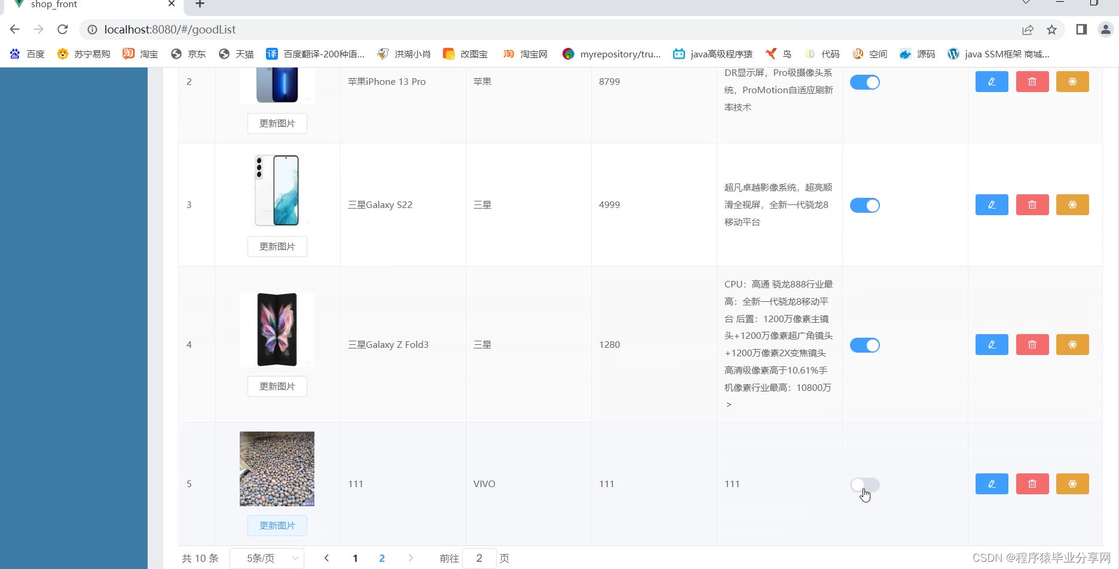Viewport: 1119px width, 569px height.
Task: Open the browser side panel
Action: [x=1081, y=29]
